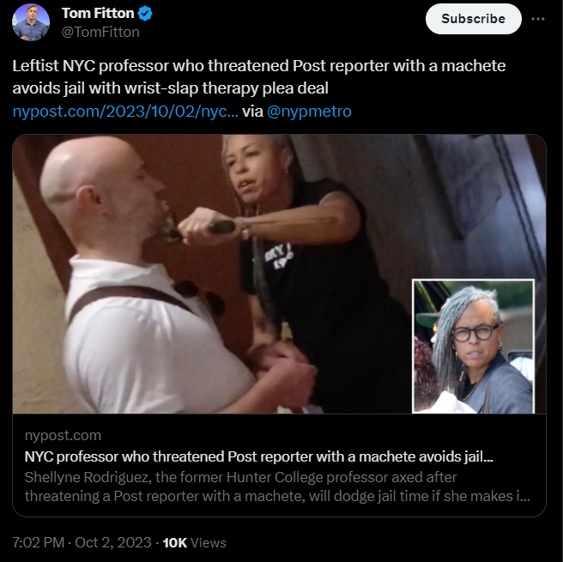The height and width of the screenshot is (562, 563).
Task: Click the machete handle in the photo
Action: pyautogui.click(x=221, y=227)
